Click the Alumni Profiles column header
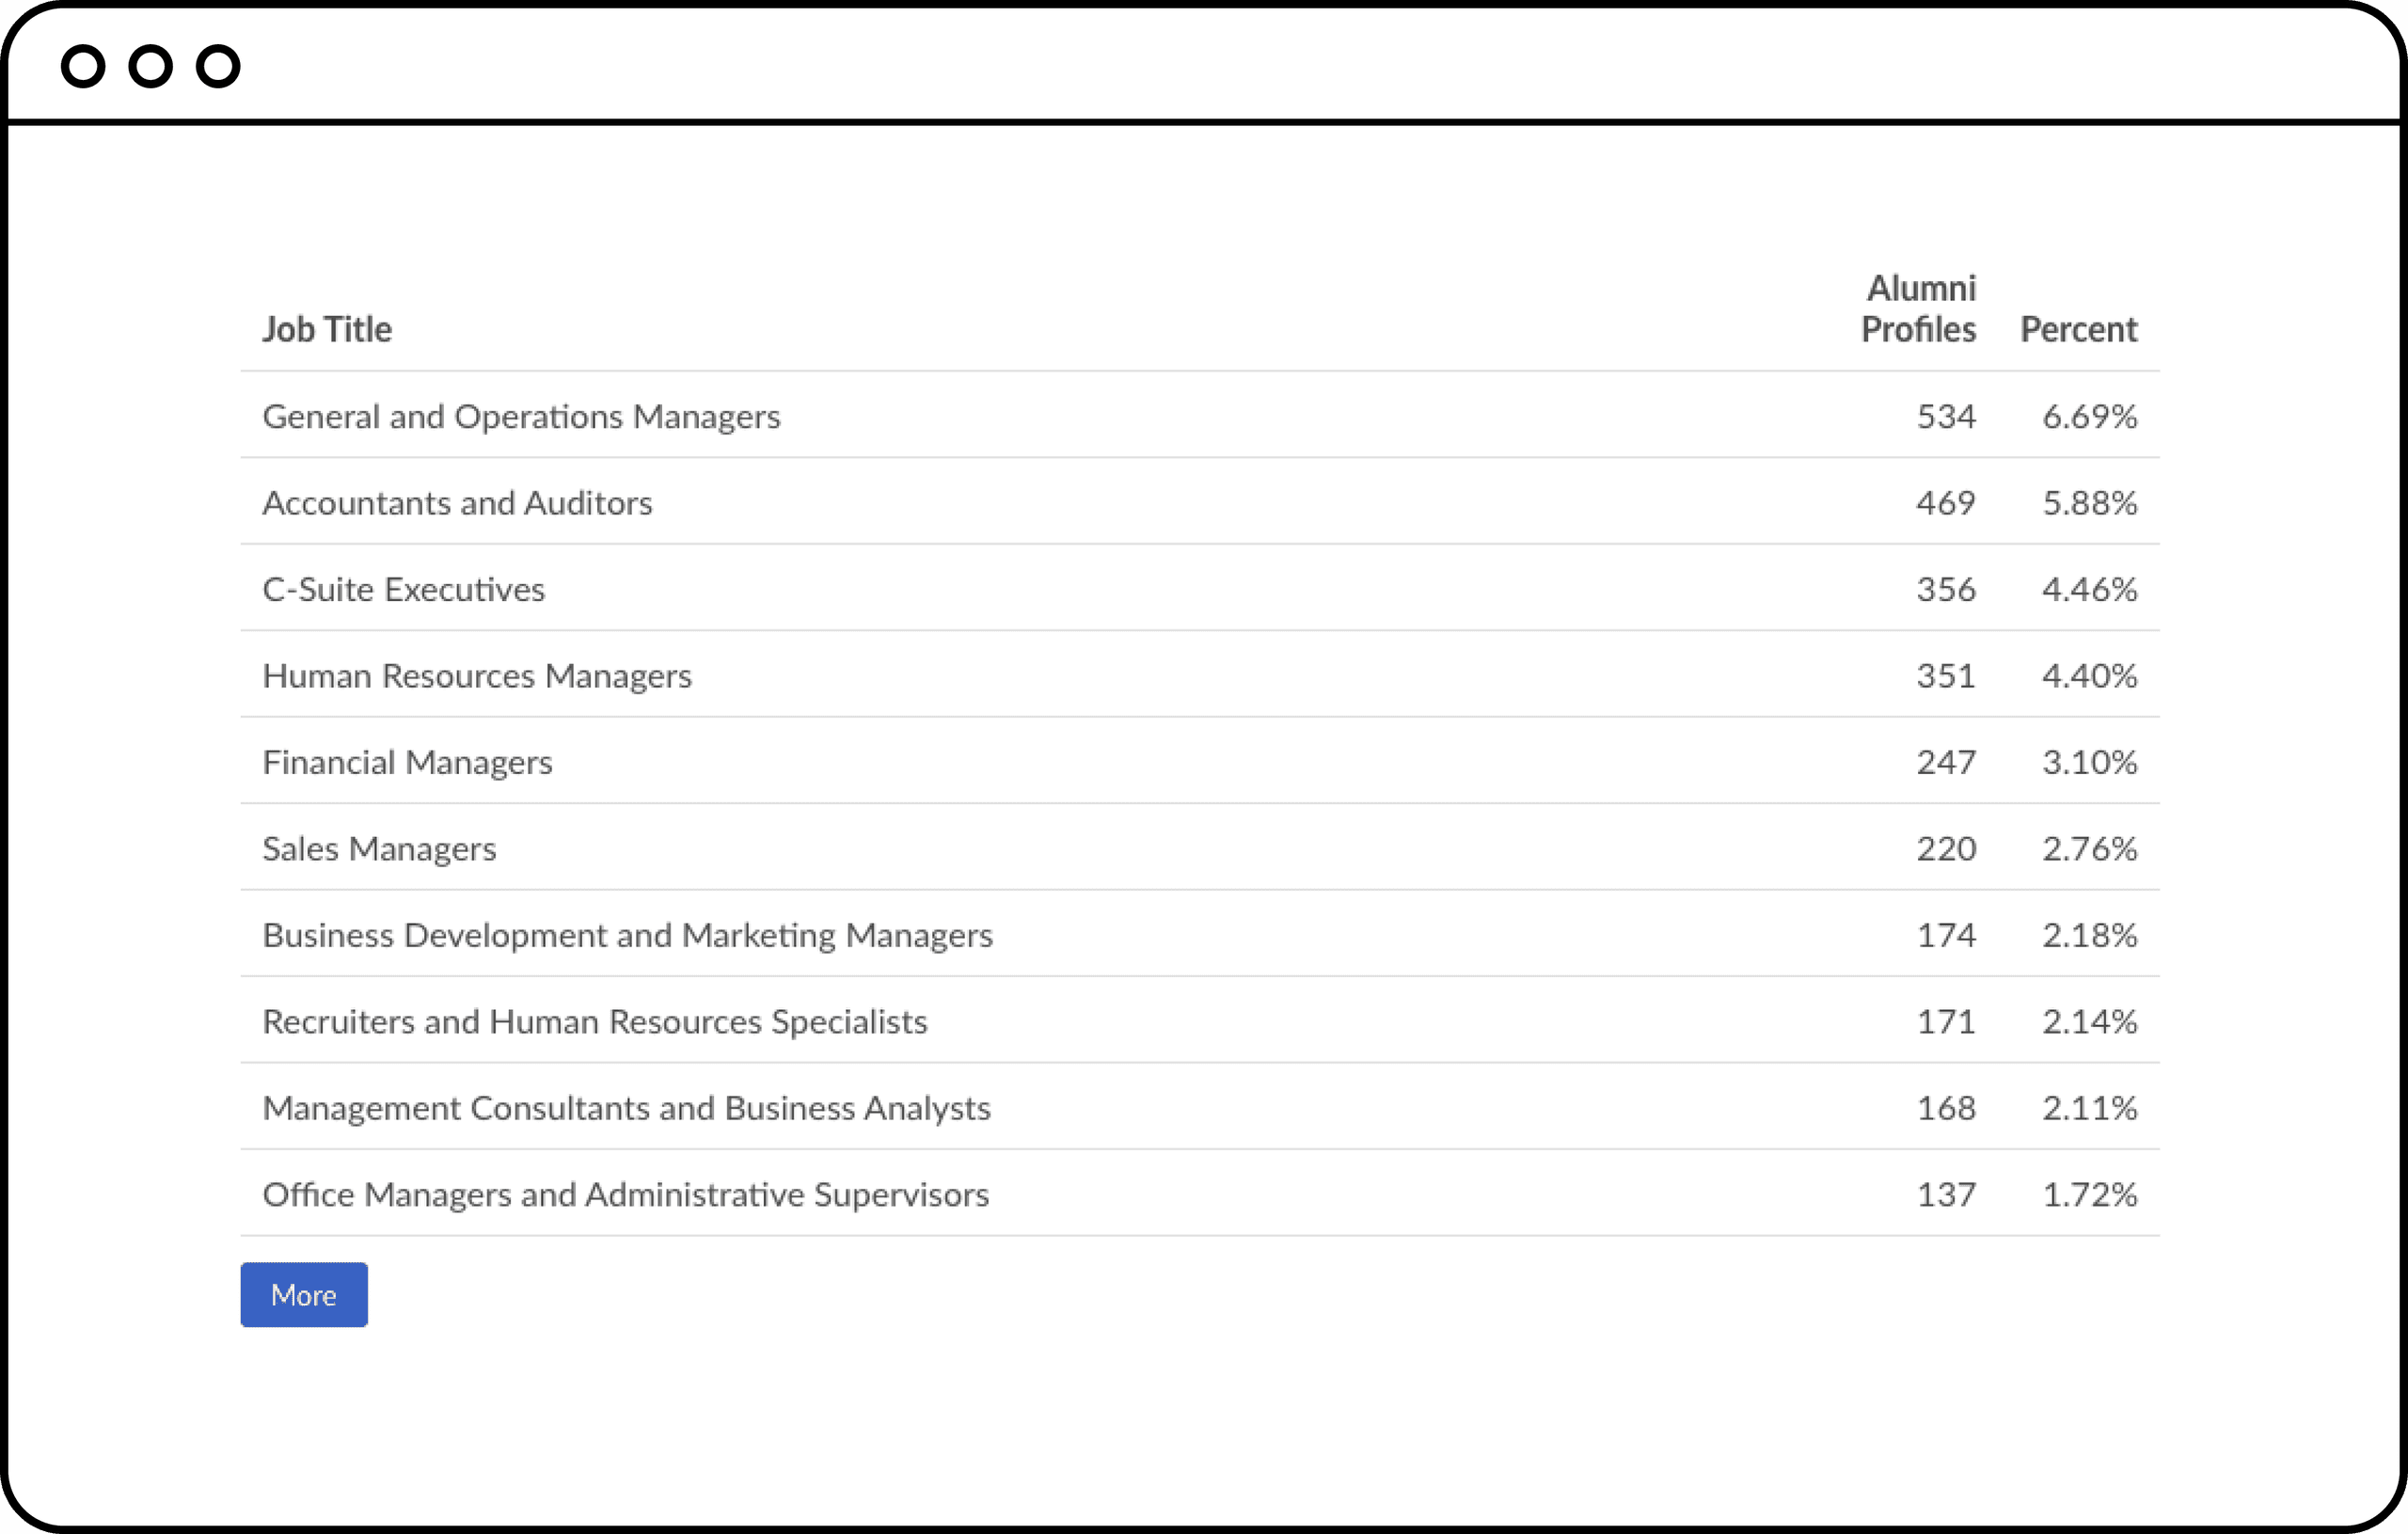Screen dimensions: 2408x1534 point(1918,309)
